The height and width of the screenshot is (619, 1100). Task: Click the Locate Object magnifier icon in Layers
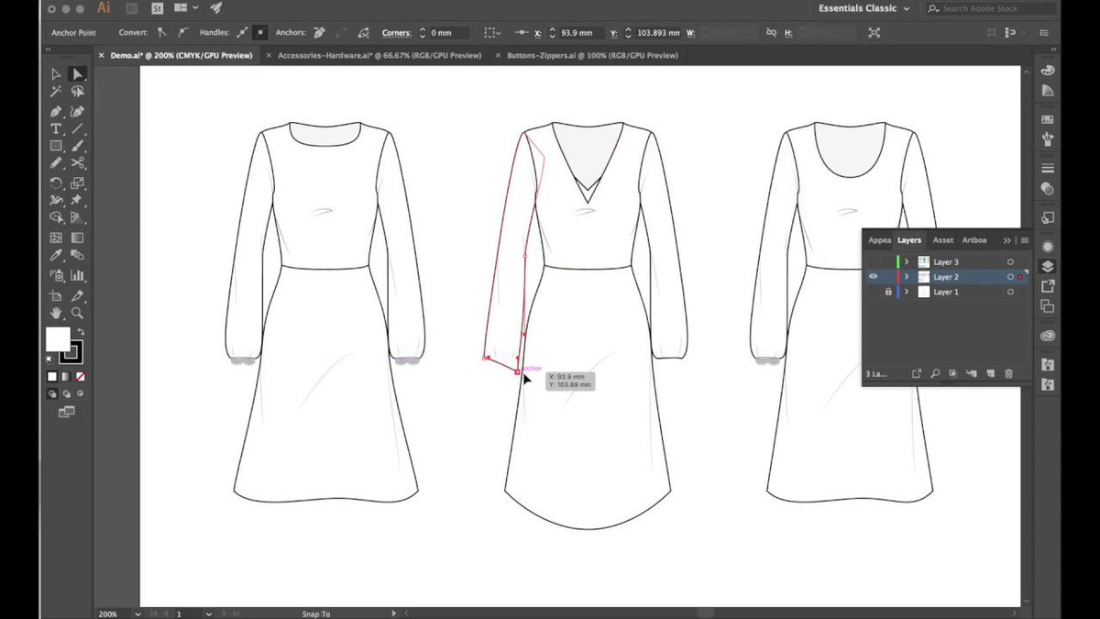[935, 374]
